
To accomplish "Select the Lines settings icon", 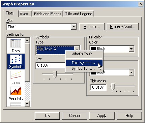I will click(16, 78).
